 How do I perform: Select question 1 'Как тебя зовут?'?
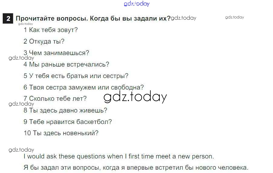(x=51, y=30)
